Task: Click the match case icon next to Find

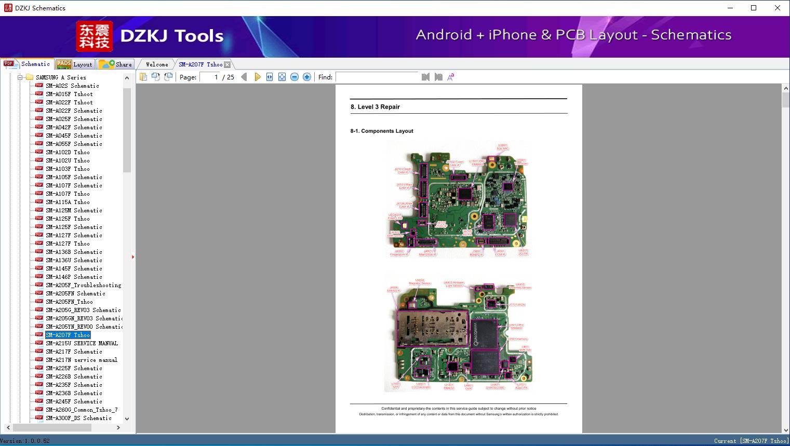Action: (451, 77)
